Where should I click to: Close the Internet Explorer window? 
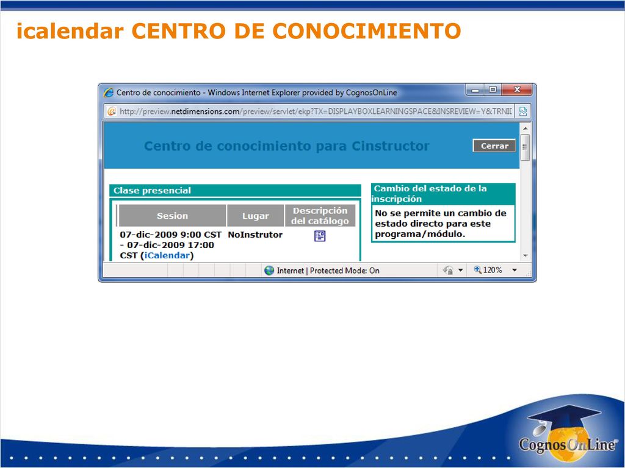517,90
